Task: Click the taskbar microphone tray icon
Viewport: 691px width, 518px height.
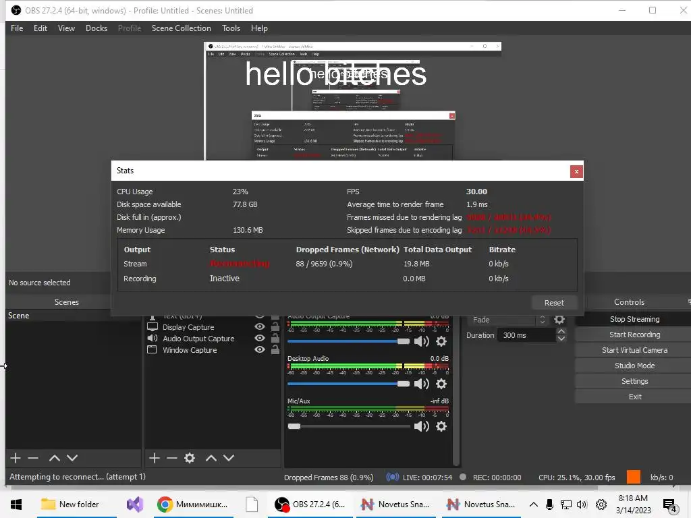Action: coord(549,505)
